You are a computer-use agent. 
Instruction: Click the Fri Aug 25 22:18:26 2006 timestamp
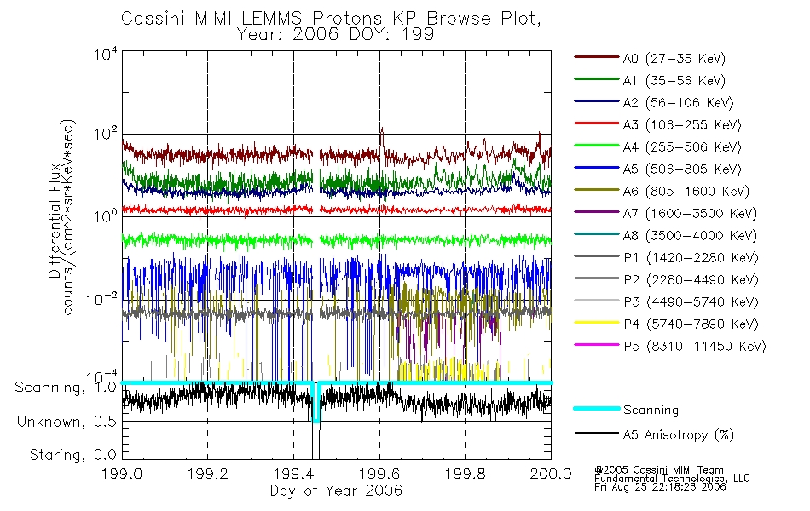pos(660,487)
